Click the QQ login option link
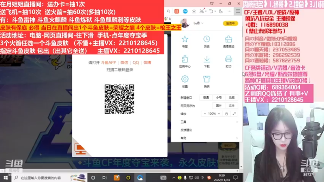The image size is (324, 182). click(x=136, y=63)
